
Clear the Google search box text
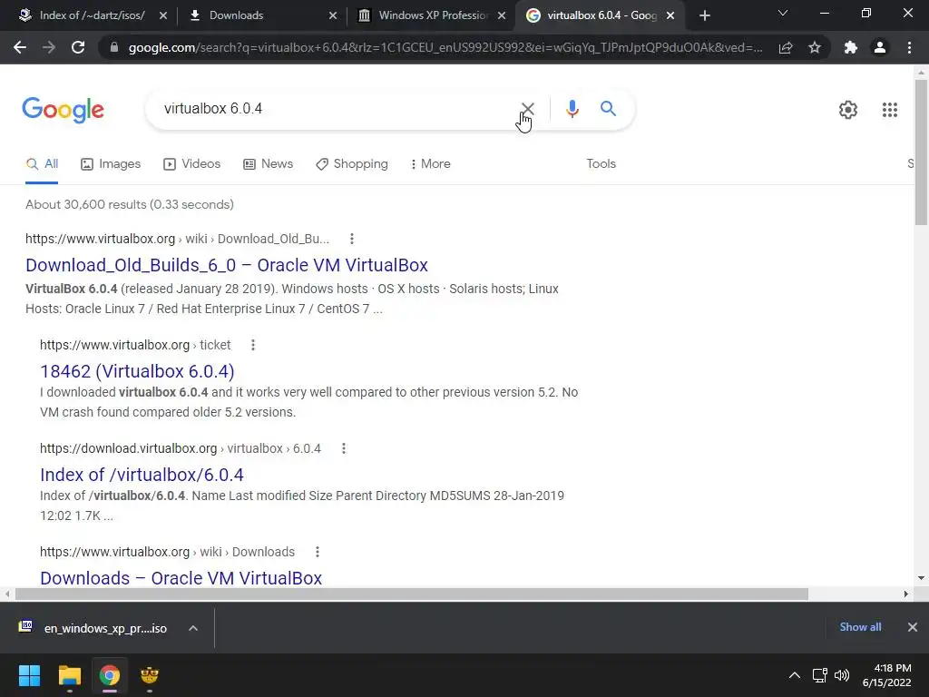527,109
